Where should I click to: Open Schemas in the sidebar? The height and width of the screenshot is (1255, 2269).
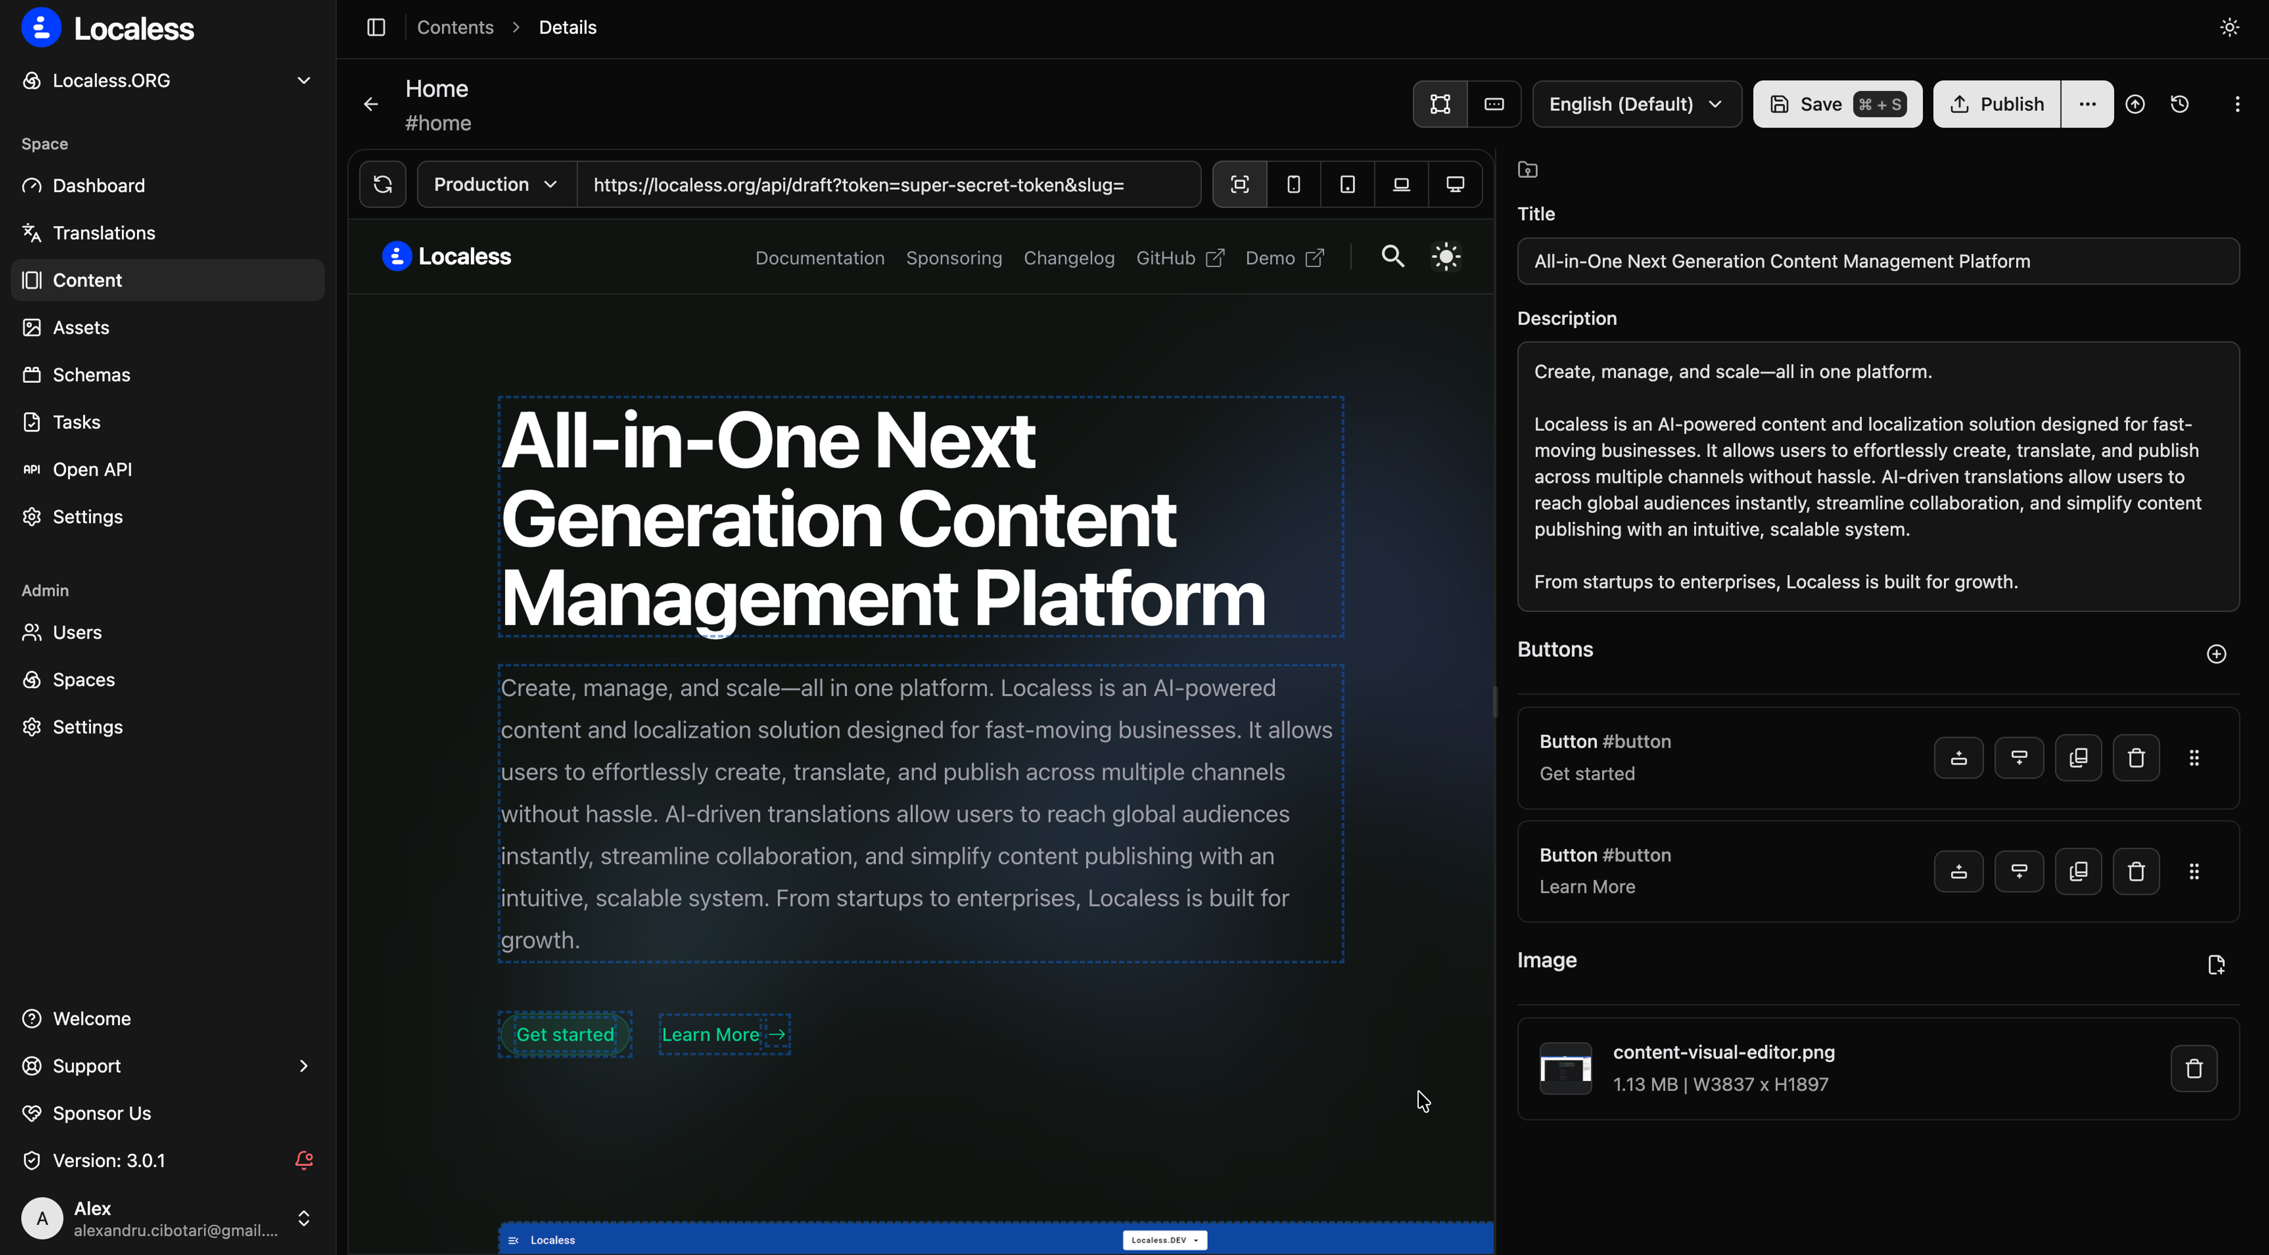tap(167, 375)
